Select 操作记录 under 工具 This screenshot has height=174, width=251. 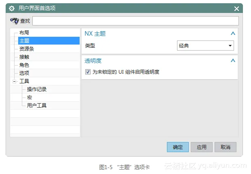(x=37, y=89)
